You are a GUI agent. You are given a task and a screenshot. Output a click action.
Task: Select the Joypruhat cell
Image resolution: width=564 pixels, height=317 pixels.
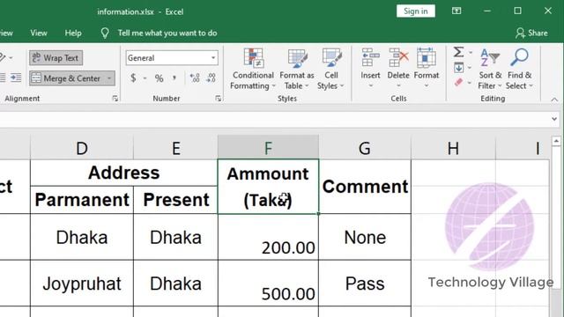pyautogui.click(x=82, y=284)
